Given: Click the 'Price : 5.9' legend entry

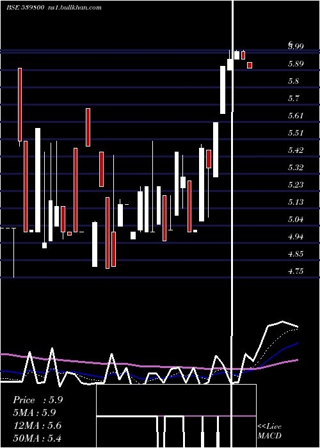Looking at the screenshot, I should point(38,400).
